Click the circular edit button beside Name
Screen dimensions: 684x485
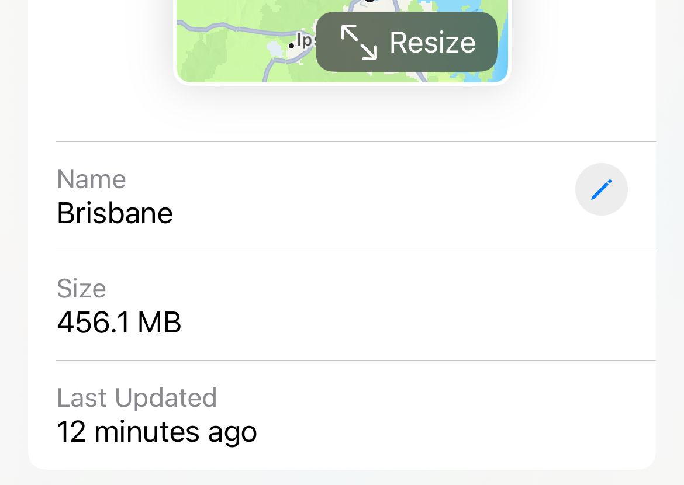(602, 189)
